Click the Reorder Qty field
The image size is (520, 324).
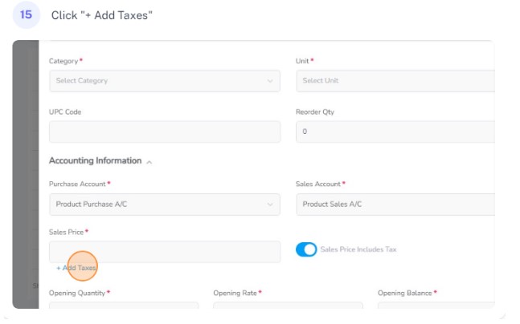click(x=395, y=132)
